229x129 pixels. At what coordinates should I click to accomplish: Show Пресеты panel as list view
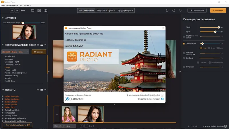(x=42, y=90)
